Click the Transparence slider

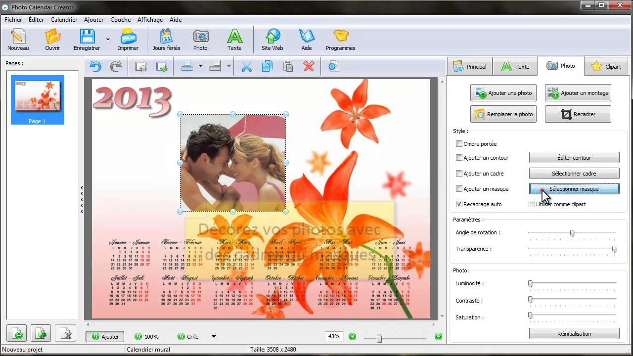572,249
